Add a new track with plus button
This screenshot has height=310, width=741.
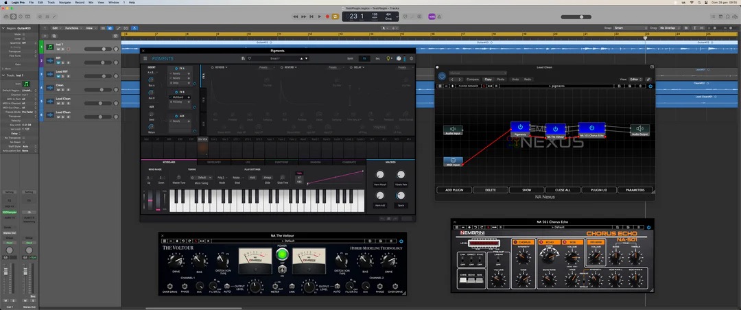click(x=45, y=36)
